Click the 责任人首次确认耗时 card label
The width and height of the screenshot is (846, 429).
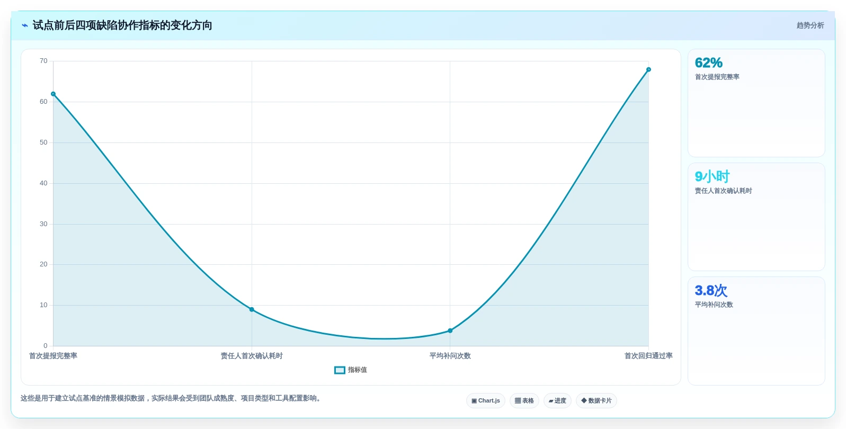[724, 191]
